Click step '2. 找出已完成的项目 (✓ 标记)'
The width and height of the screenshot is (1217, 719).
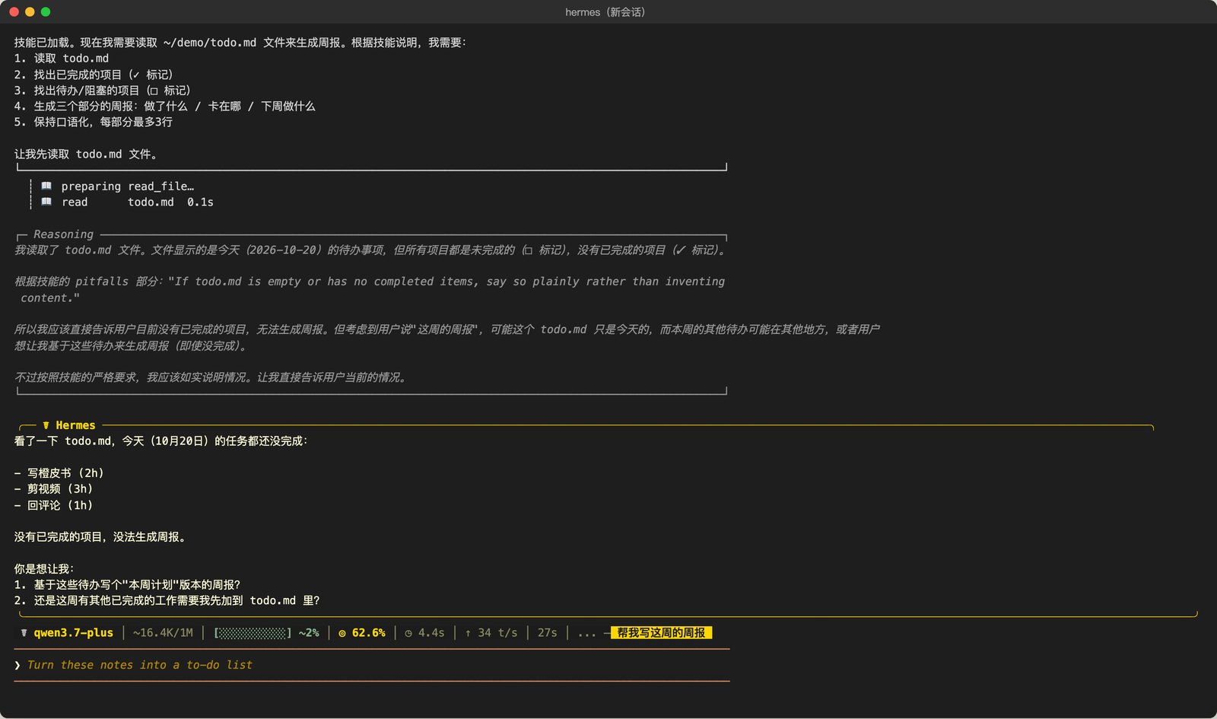pyautogui.click(x=94, y=75)
